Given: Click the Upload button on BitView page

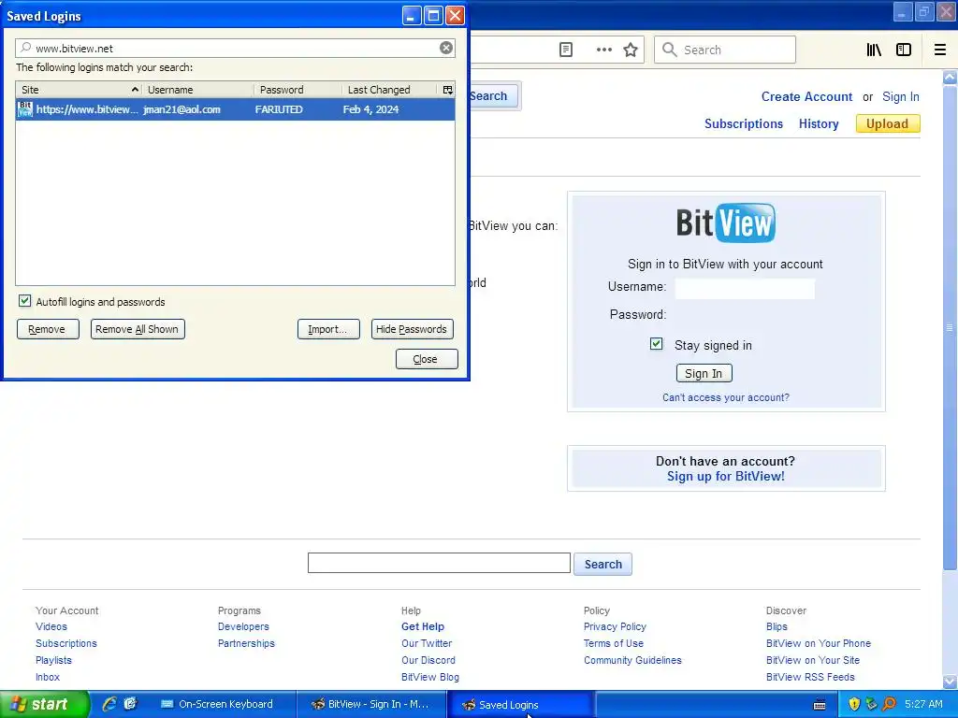Looking at the screenshot, I should 888,123.
